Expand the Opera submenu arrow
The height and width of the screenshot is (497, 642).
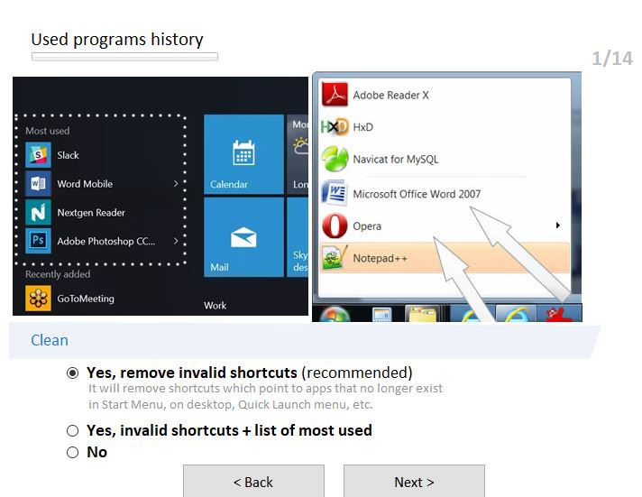click(x=557, y=225)
